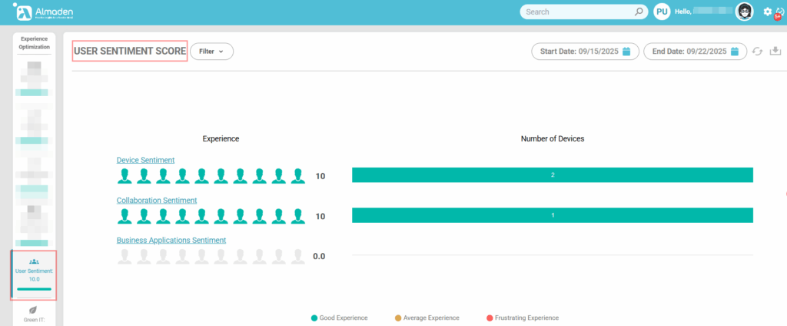
Task: Click the PU initials badge
Action: 662,12
